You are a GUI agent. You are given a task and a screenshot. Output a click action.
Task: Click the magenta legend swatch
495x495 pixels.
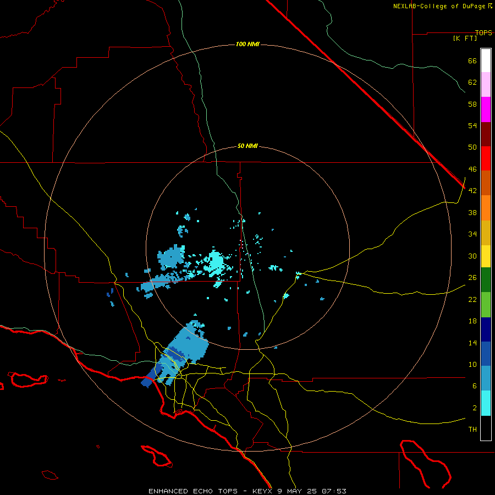pyautogui.click(x=486, y=109)
